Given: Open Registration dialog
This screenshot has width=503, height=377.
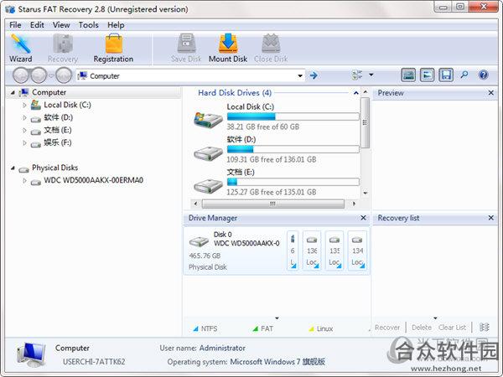Looking at the screenshot, I should [x=113, y=48].
